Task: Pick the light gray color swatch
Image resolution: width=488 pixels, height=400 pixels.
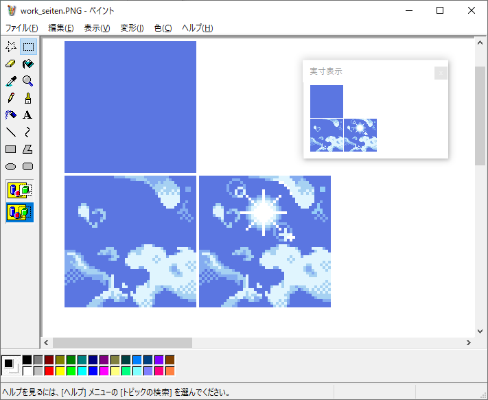Action: click(38, 370)
